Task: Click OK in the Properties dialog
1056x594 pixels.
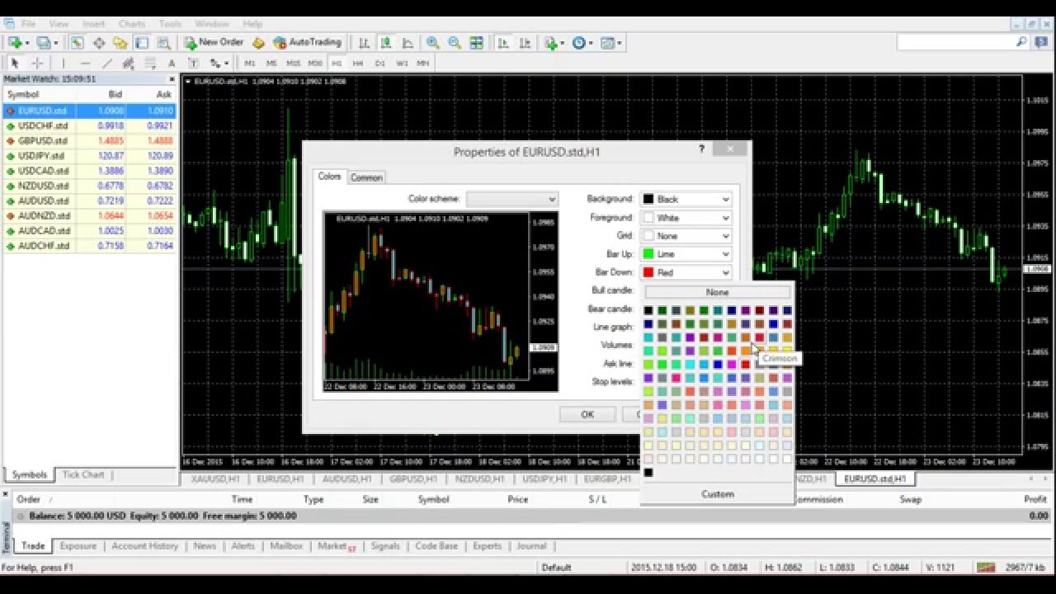Action: (587, 414)
